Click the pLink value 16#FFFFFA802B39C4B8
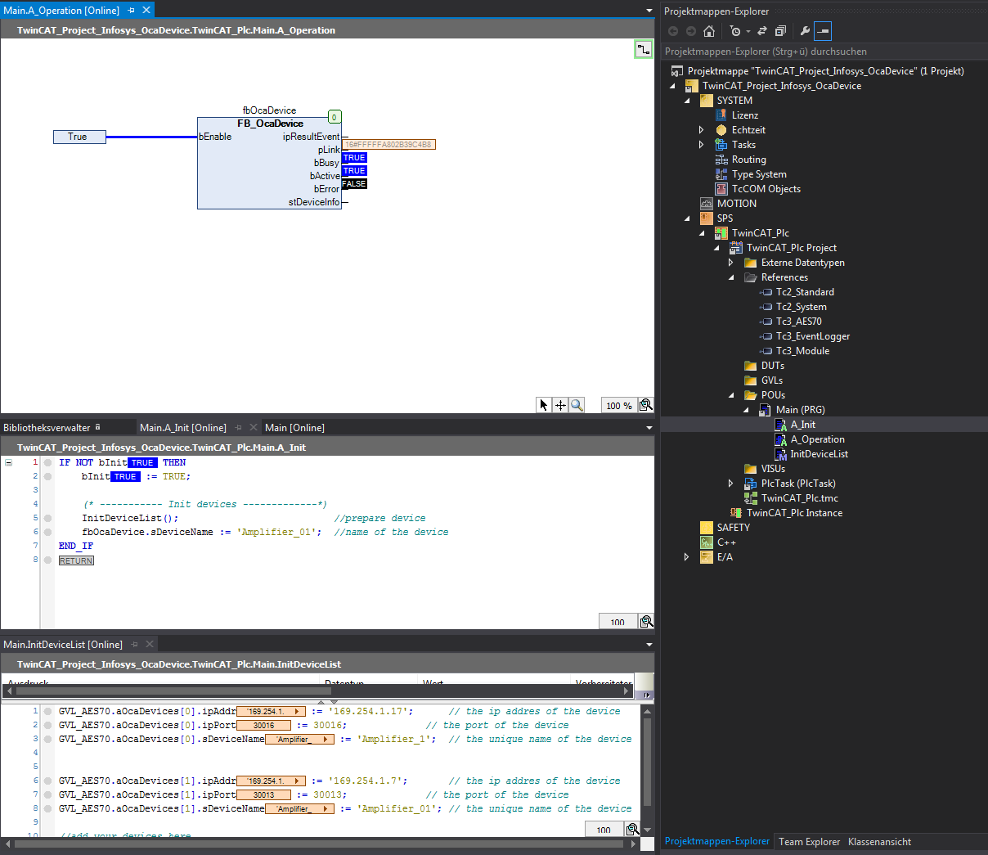Image resolution: width=988 pixels, height=855 pixels. (388, 145)
